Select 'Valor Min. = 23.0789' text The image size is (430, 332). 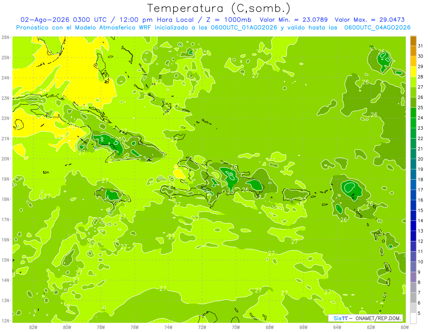pyautogui.click(x=294, y=20)
